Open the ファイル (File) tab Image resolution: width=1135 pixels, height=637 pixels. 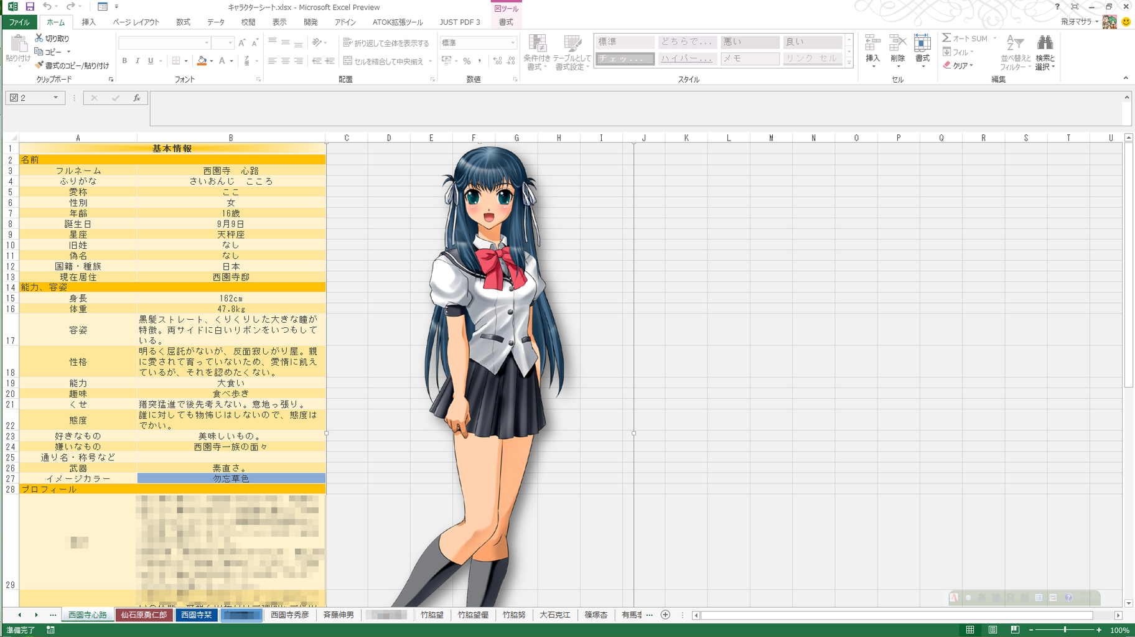point(19,22)
